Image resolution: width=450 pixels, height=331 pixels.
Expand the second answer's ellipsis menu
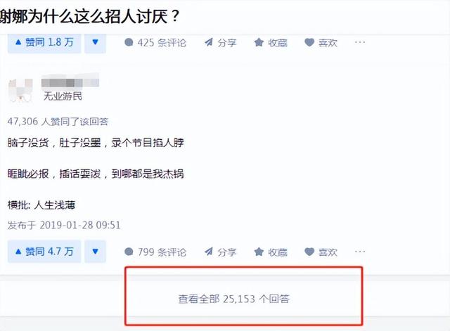[x=360, y=252]
